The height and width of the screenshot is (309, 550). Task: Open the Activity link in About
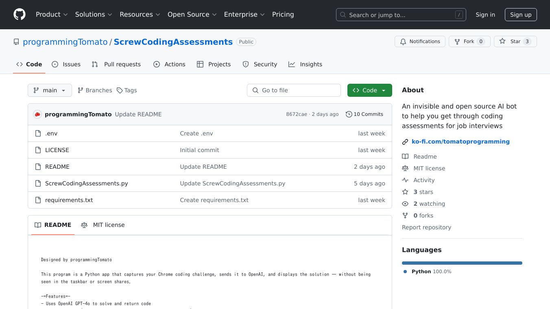point(424,180)
